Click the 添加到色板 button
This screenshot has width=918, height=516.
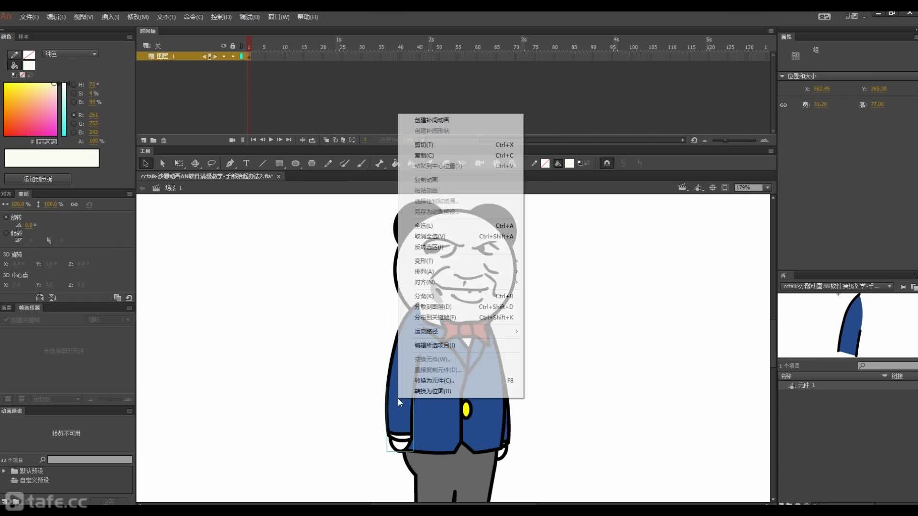click(x=38, y=179)
